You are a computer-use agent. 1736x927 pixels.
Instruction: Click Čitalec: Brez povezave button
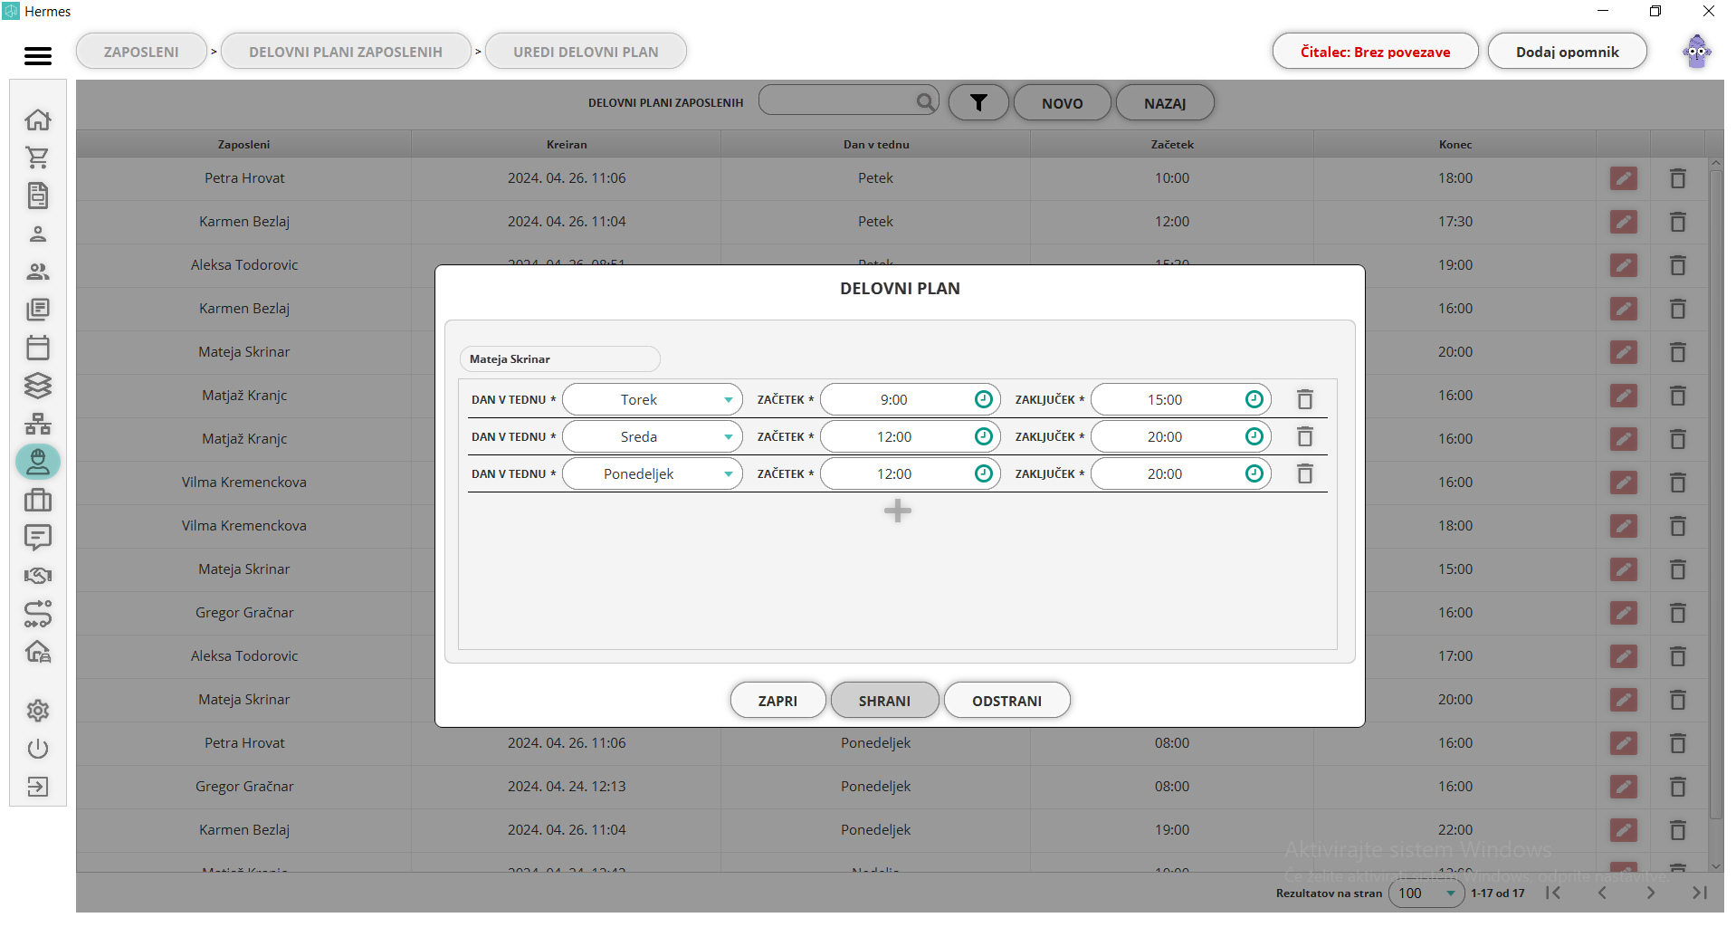tap(1375, 52)
